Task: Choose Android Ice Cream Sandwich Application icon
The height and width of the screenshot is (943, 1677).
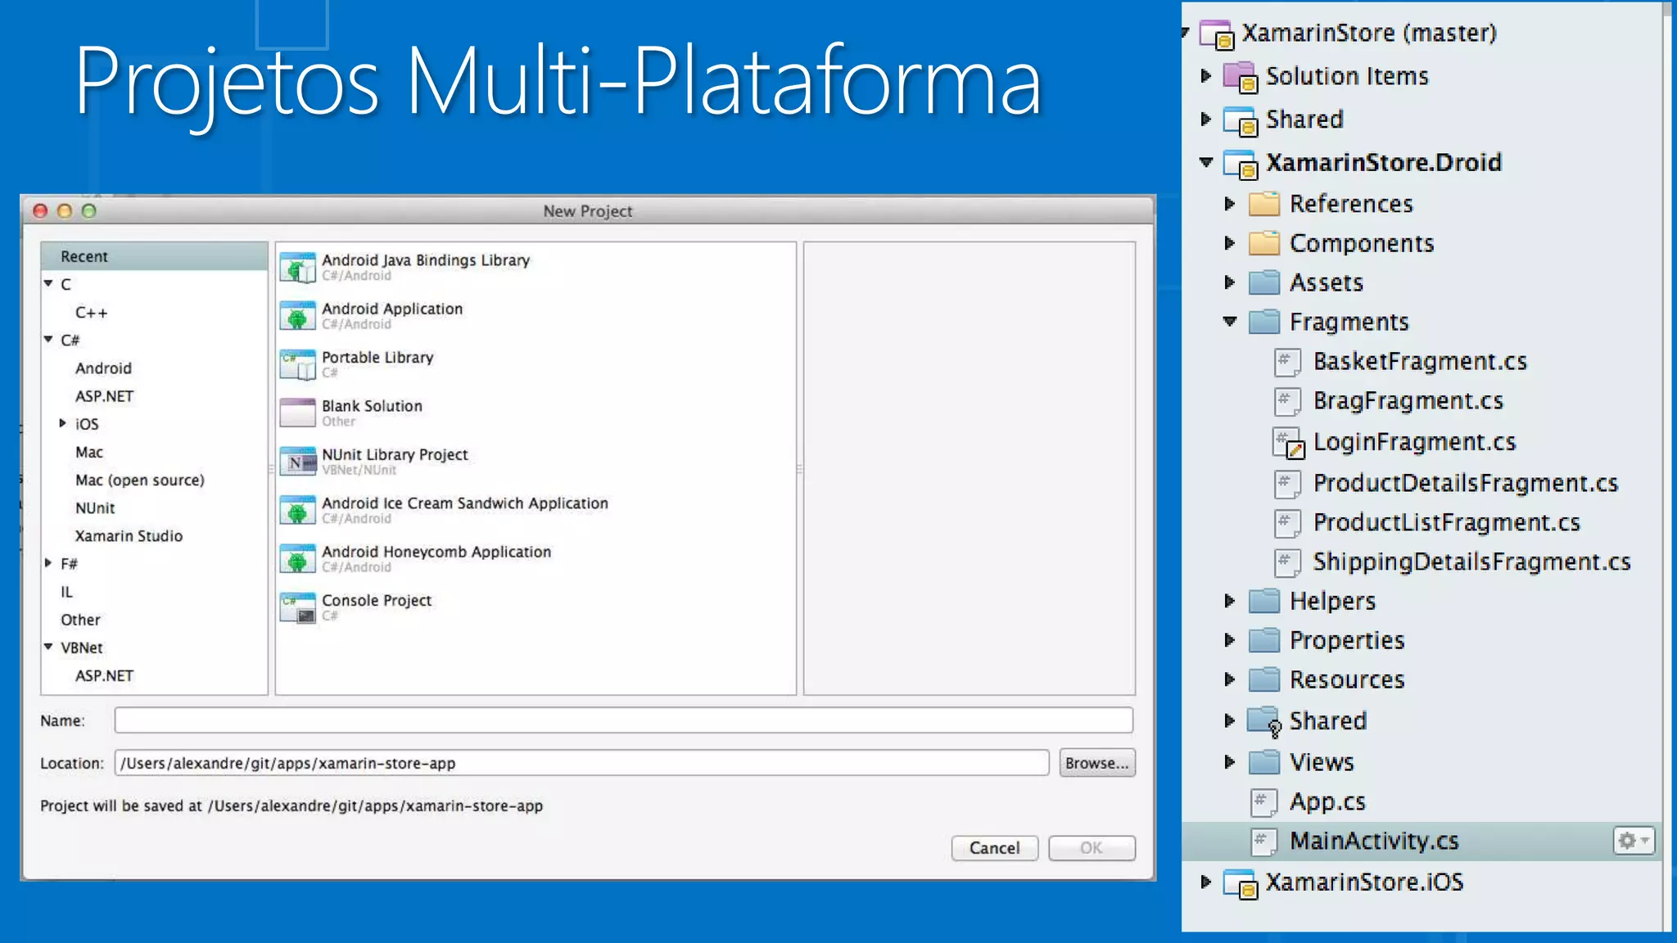Action: (x=297, y=510)
